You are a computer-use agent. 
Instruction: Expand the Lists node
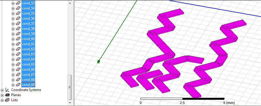[2, 100]
